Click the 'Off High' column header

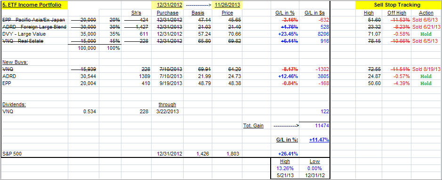(x=397, y=13)
